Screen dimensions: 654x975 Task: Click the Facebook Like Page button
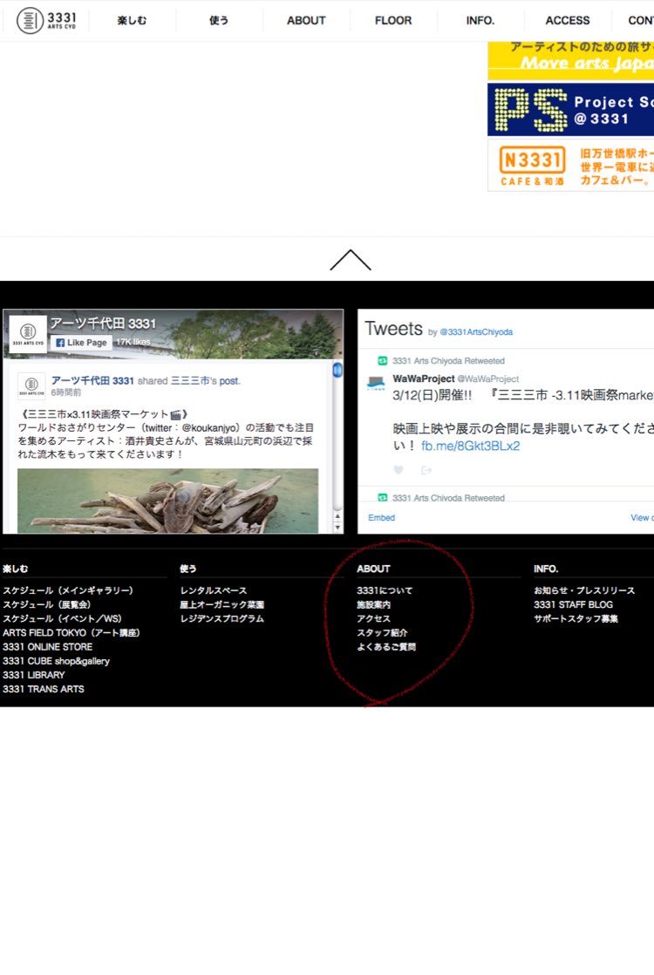click(x=81, y=343)
